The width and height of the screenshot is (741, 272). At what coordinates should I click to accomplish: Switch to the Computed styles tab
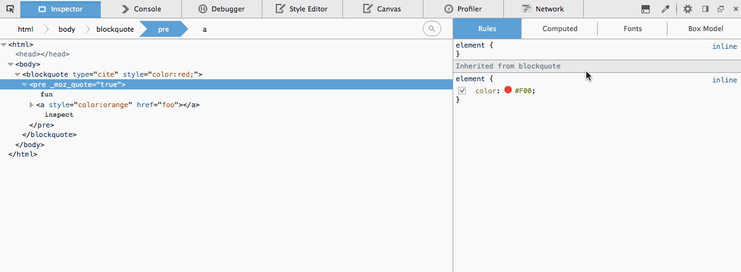tap(560, 29)
